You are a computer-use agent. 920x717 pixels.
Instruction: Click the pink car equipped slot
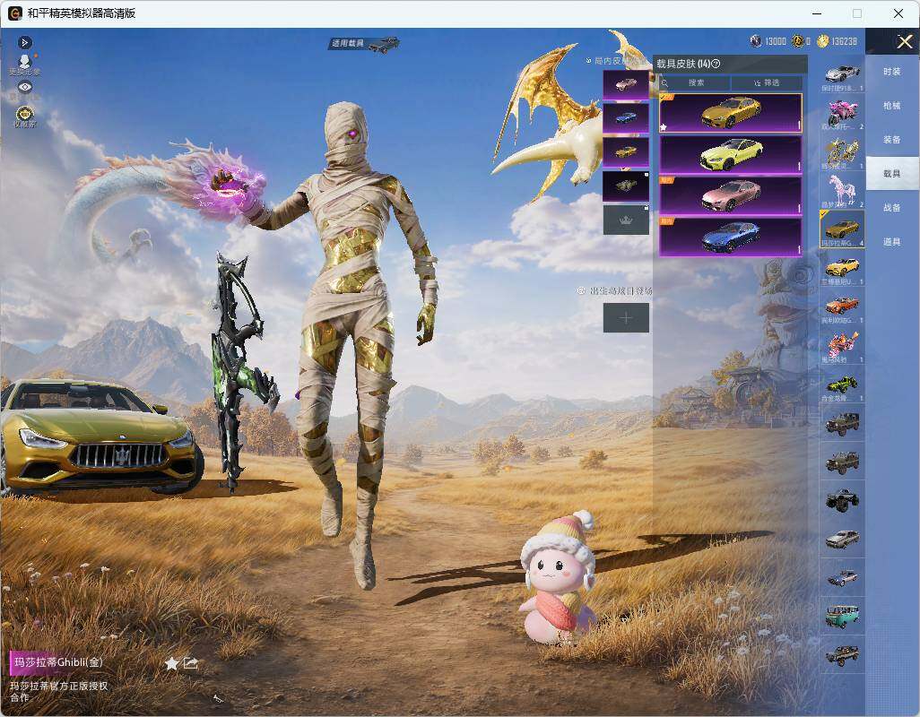tap(626, 85)
